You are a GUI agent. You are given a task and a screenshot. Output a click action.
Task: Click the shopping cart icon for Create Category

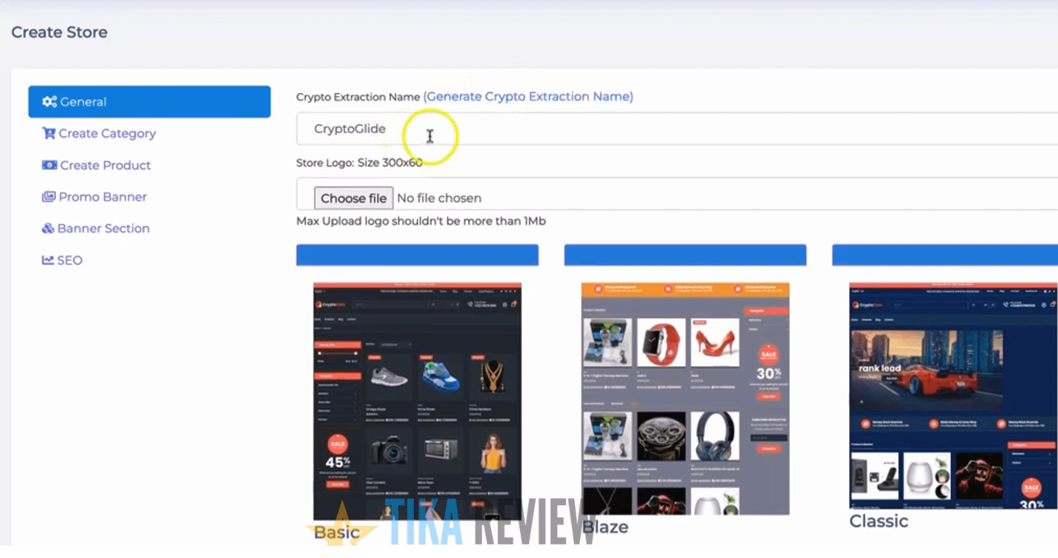pyautogui.click(x=49, y=133)
